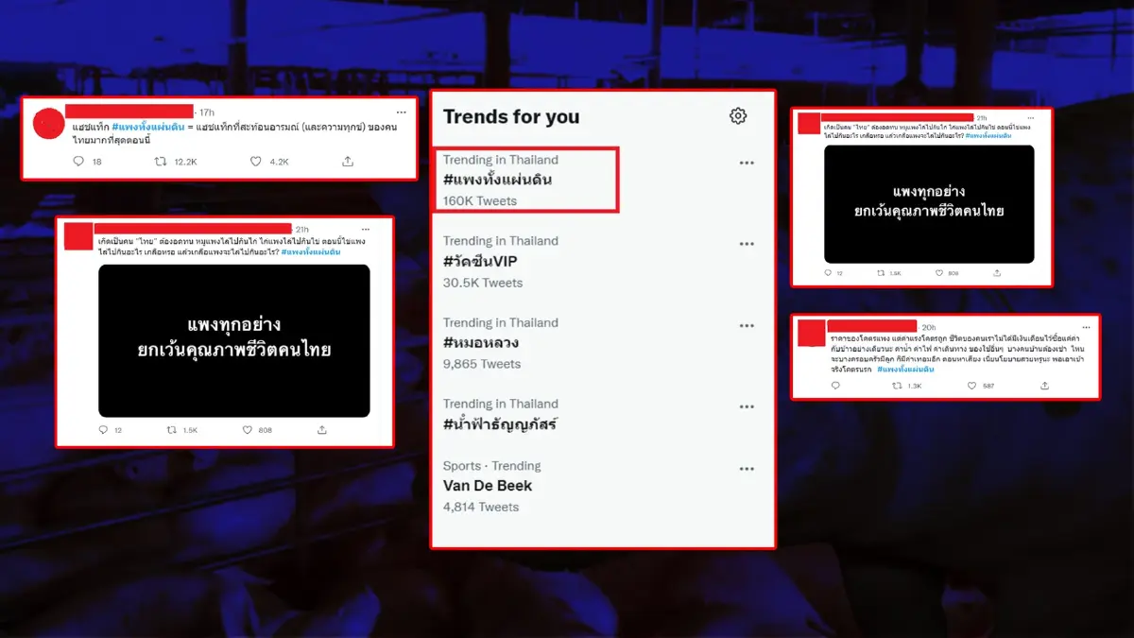Open the black image in top-right tweet

[x=929, y=204]
